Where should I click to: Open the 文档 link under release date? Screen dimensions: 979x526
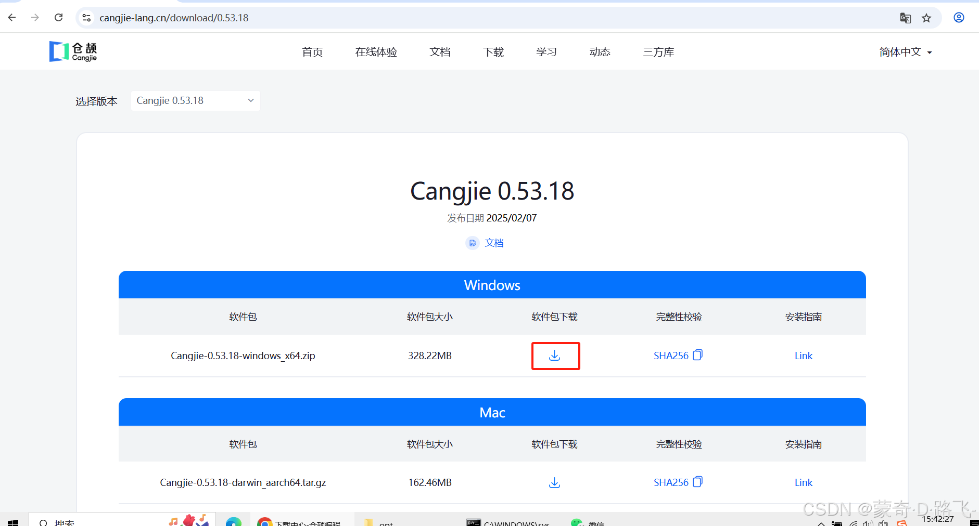pos(494,243)
